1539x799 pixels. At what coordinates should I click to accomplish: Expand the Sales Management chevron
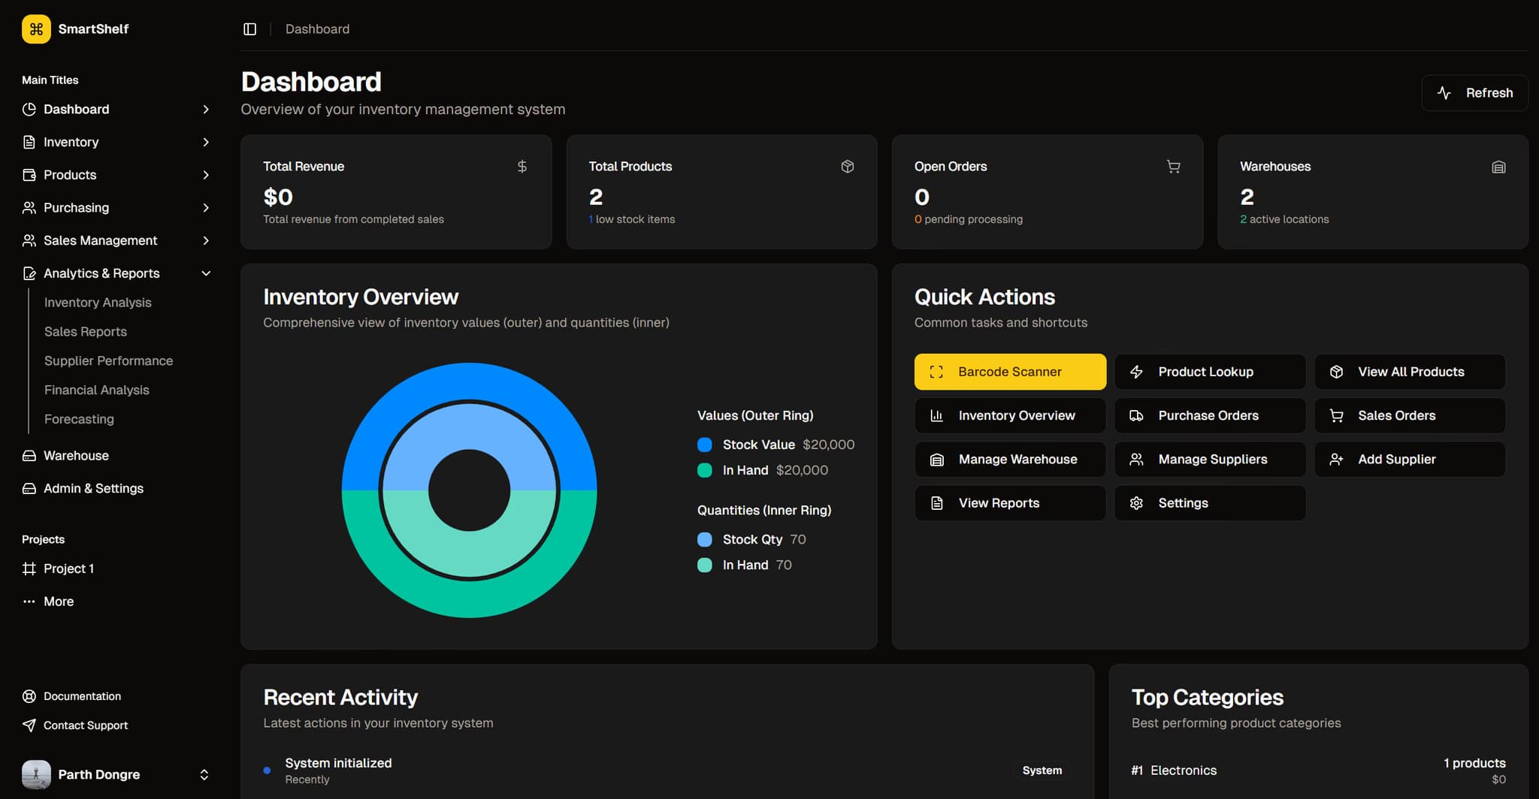click(206, 240)
